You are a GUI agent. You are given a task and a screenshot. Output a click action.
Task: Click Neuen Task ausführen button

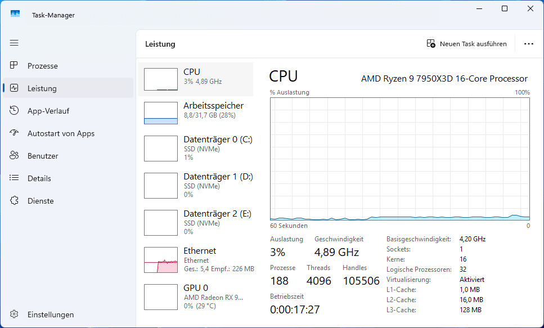pos(467,44)
